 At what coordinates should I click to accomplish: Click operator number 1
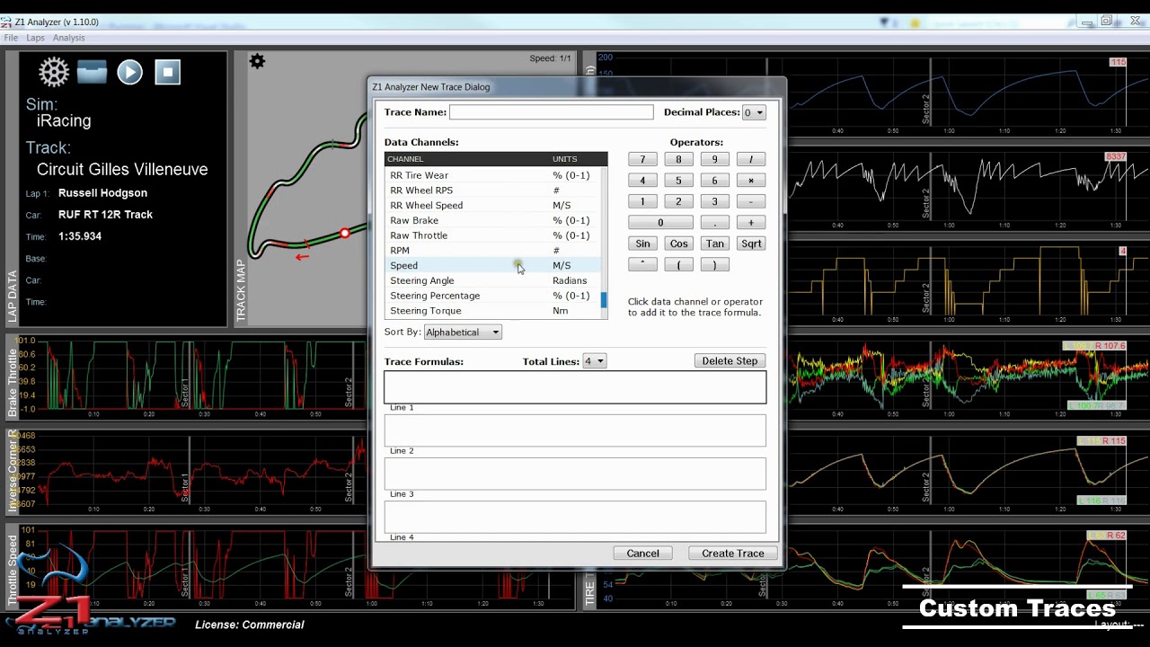pos(642,201)
